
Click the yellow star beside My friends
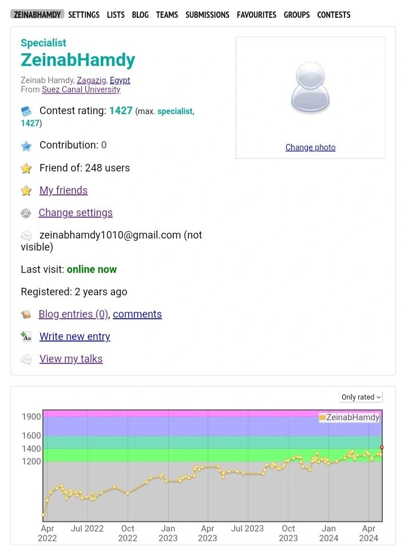pos(26,191)
